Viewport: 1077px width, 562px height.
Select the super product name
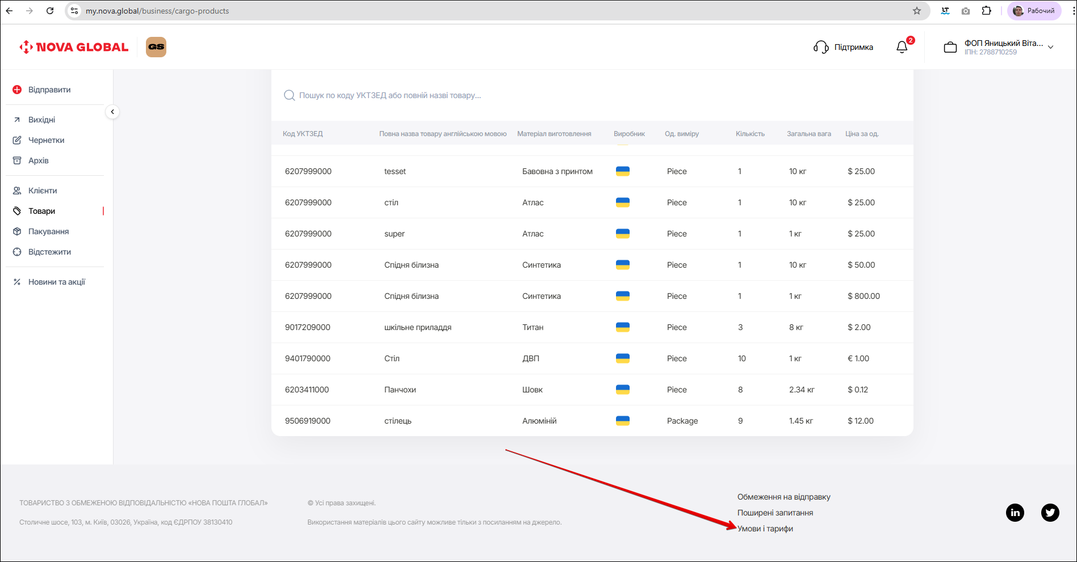395,234
